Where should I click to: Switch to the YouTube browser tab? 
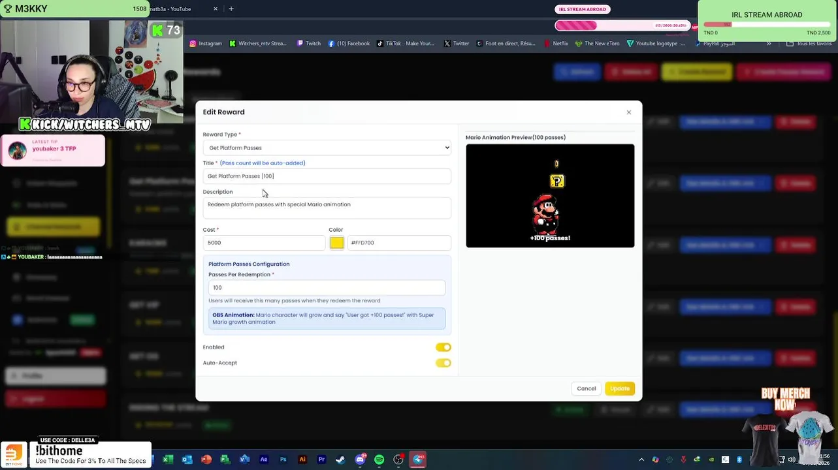(176, 9)
